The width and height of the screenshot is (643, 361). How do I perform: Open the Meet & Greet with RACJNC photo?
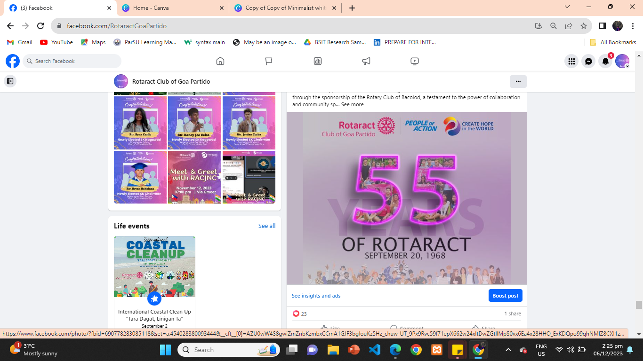tap(194, 177)
